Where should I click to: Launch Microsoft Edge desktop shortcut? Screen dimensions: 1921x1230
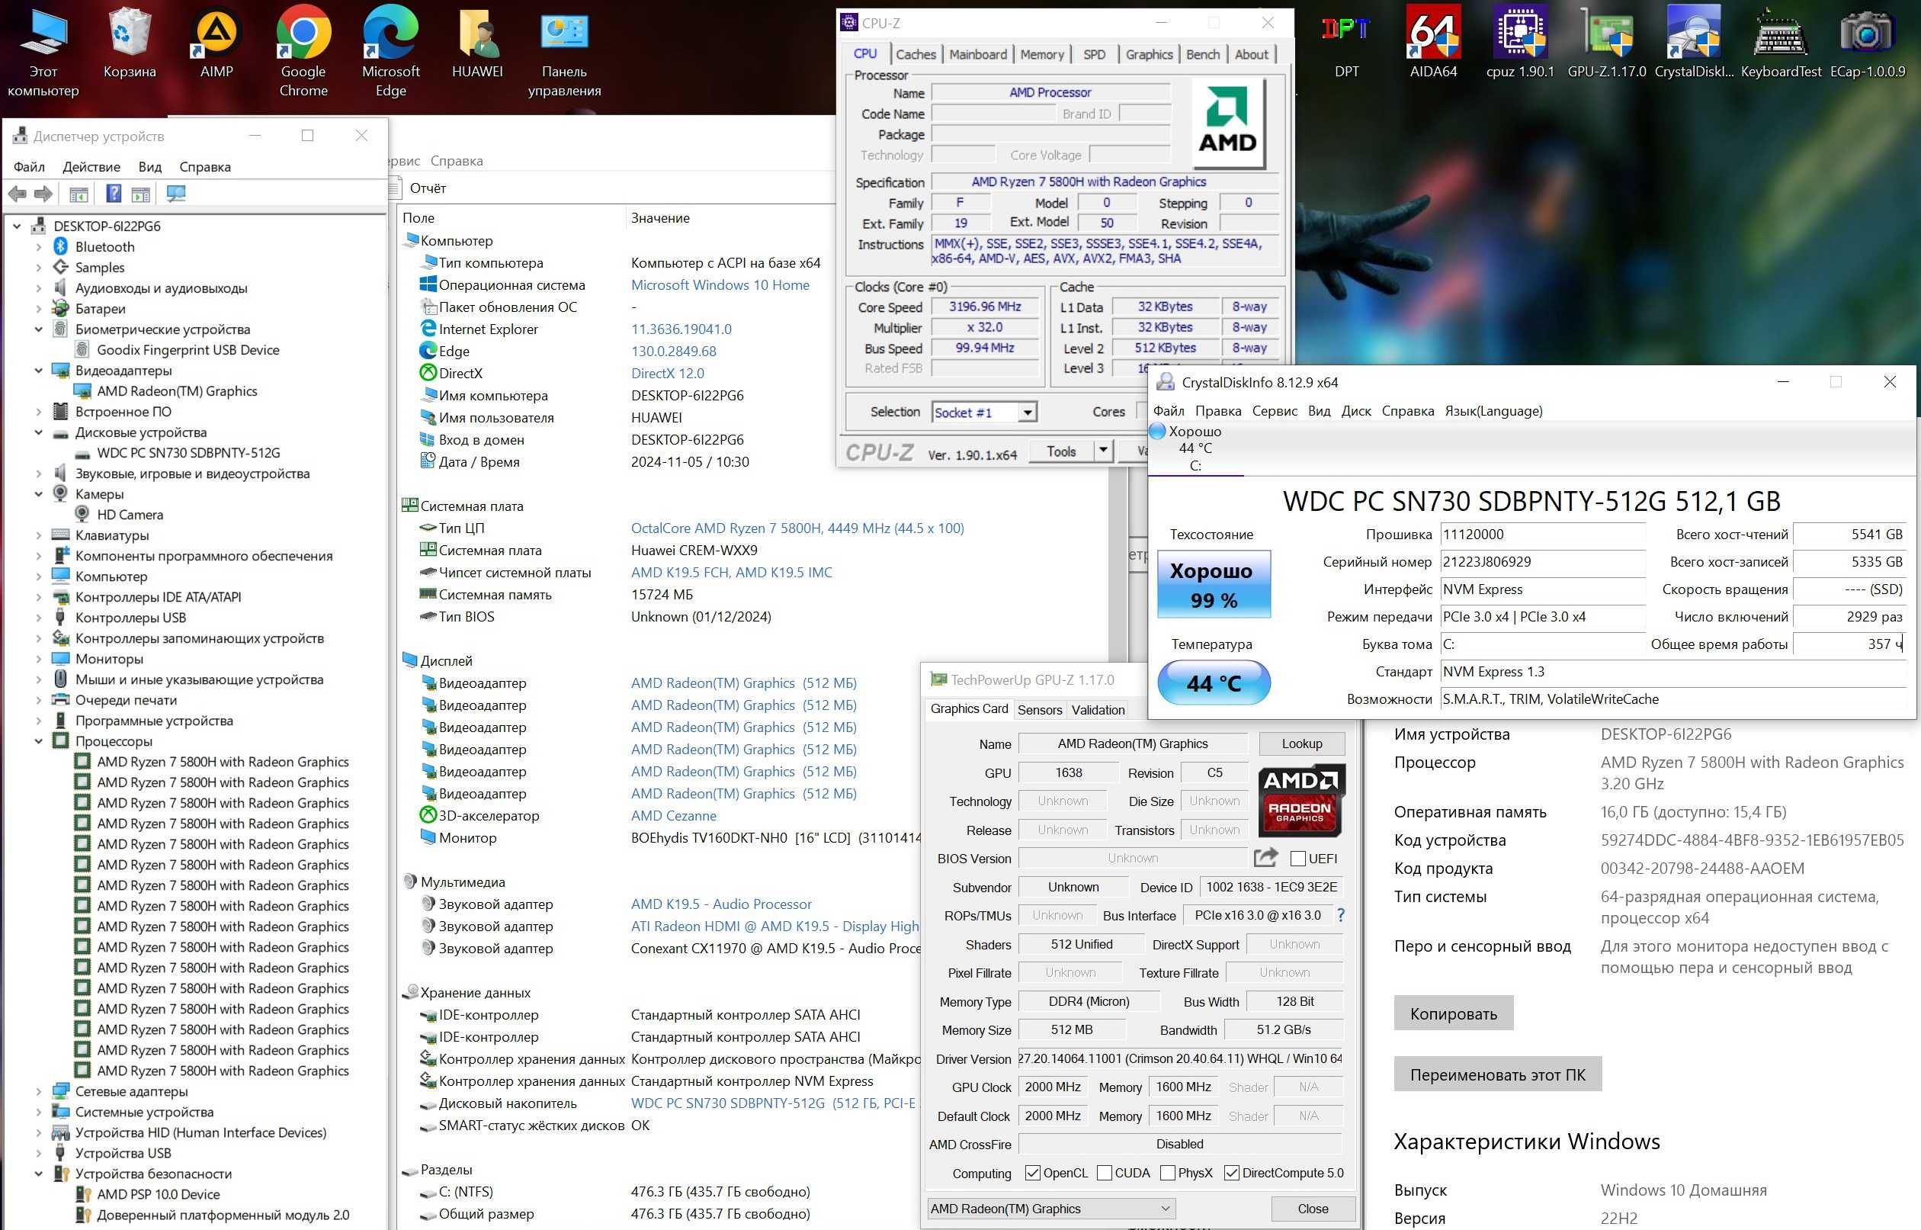[390, 50]
